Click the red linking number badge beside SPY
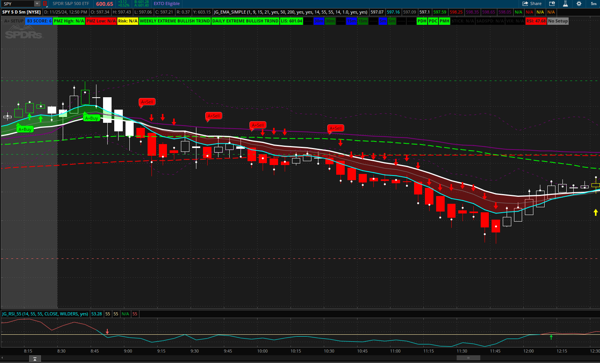This screenshot has height=363, width=600. coord(45,4)
